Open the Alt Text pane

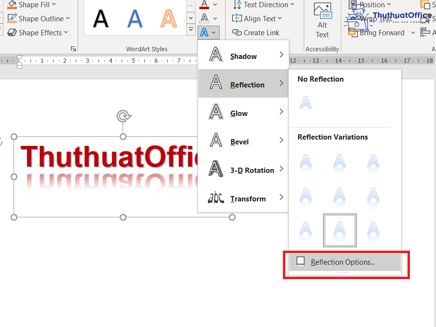[322, 21]
